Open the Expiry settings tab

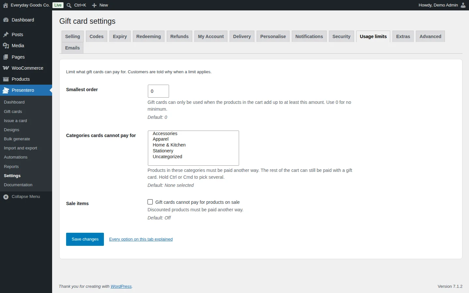tap(120, 36)
